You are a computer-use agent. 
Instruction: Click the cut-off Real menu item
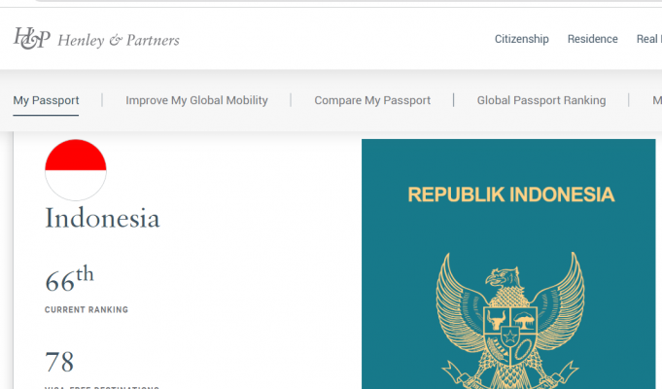click(647, 39)
